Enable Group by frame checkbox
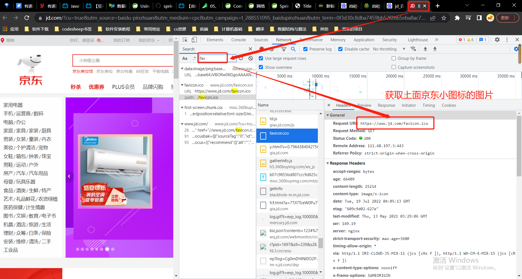This screenshot has height=279, width=522. [x=394, y=58]
